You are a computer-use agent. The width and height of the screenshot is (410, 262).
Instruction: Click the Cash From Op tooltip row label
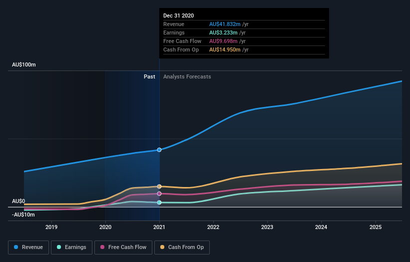tap(181, 49)
